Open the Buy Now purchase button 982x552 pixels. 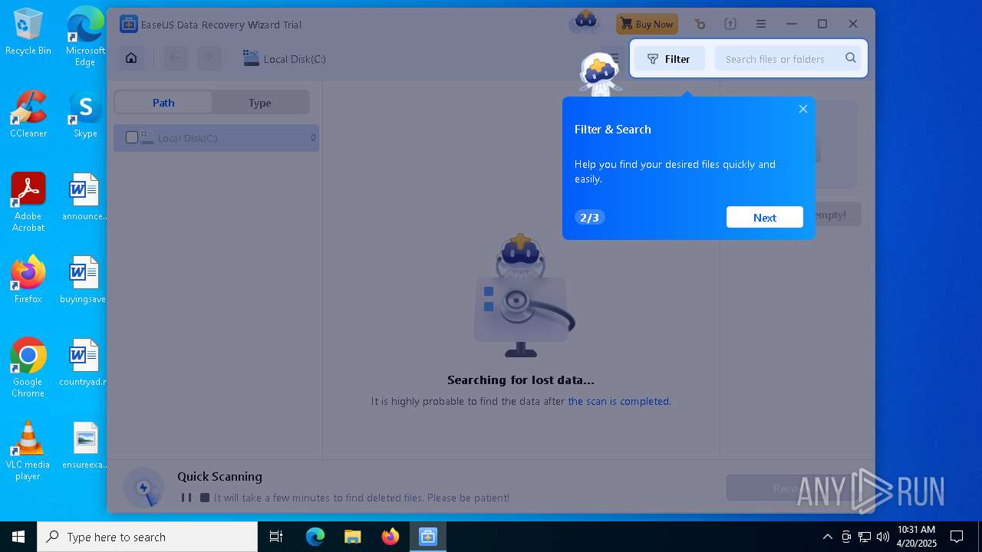point(647,24)
